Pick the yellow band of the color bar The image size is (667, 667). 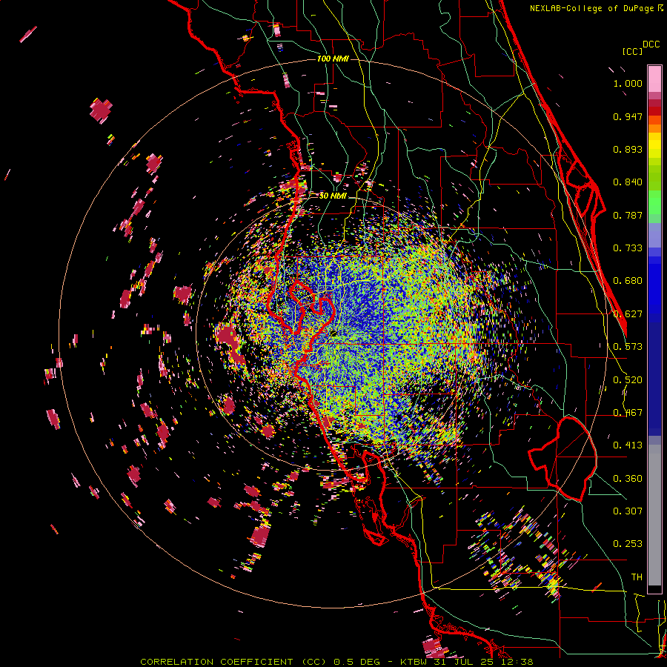pos(654,145)
